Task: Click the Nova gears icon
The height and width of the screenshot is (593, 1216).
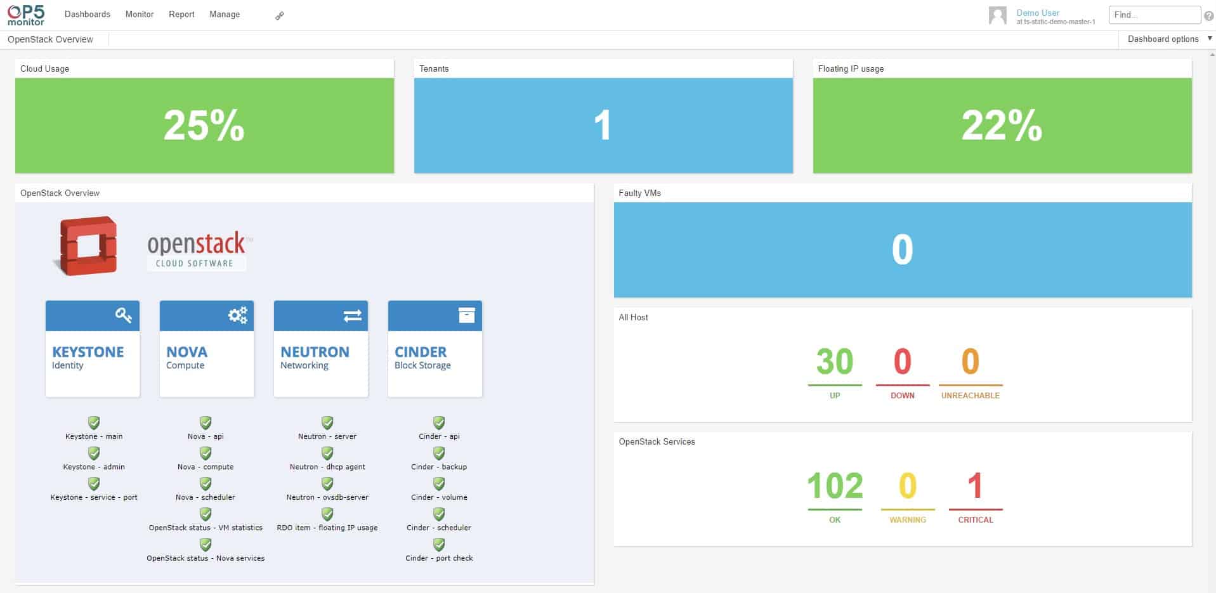Action: pos(238,315)
